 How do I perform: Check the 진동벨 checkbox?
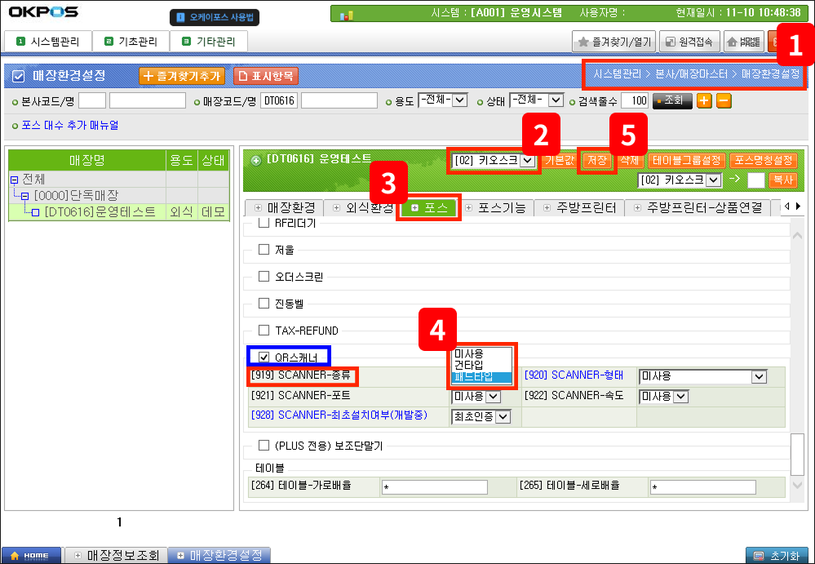[264, 304]
